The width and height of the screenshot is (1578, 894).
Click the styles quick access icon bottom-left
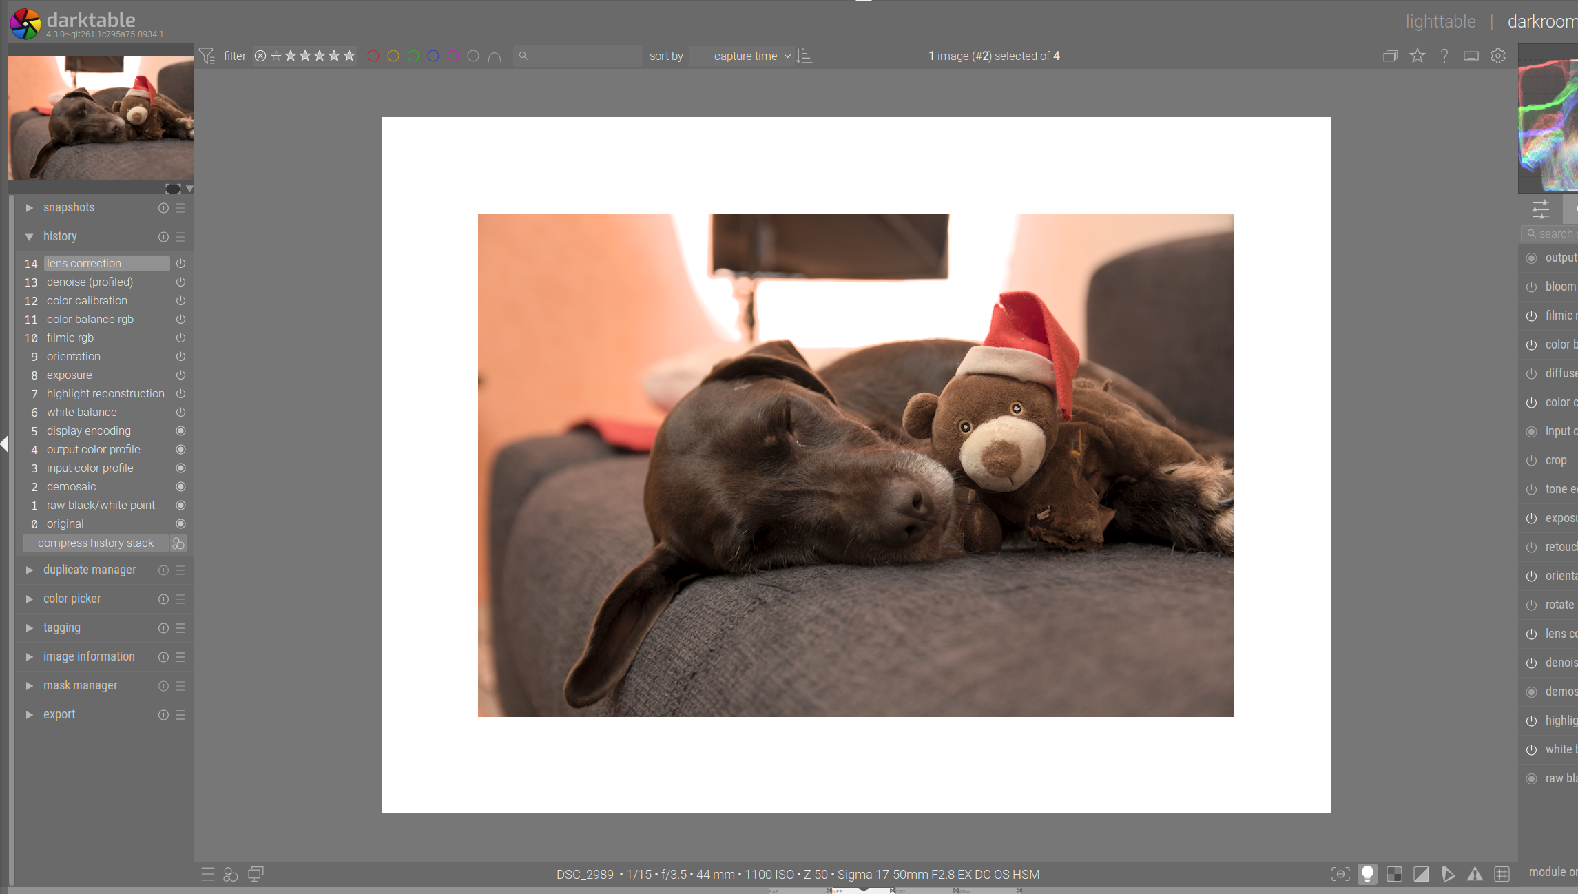pos(231,874)
